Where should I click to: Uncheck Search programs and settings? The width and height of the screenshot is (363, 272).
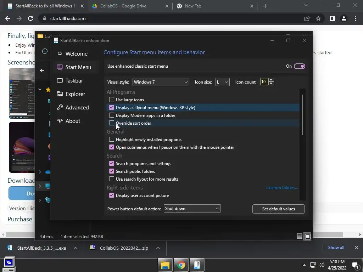tap(112, 164)
